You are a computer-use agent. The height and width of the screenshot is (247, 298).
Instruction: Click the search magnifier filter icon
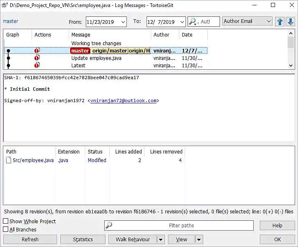(x=193, y=22)
